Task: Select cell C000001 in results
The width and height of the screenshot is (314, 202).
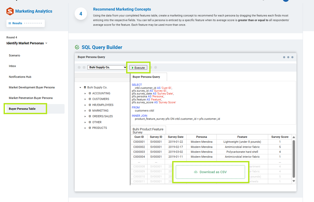Action: click(x=139, y=142)
